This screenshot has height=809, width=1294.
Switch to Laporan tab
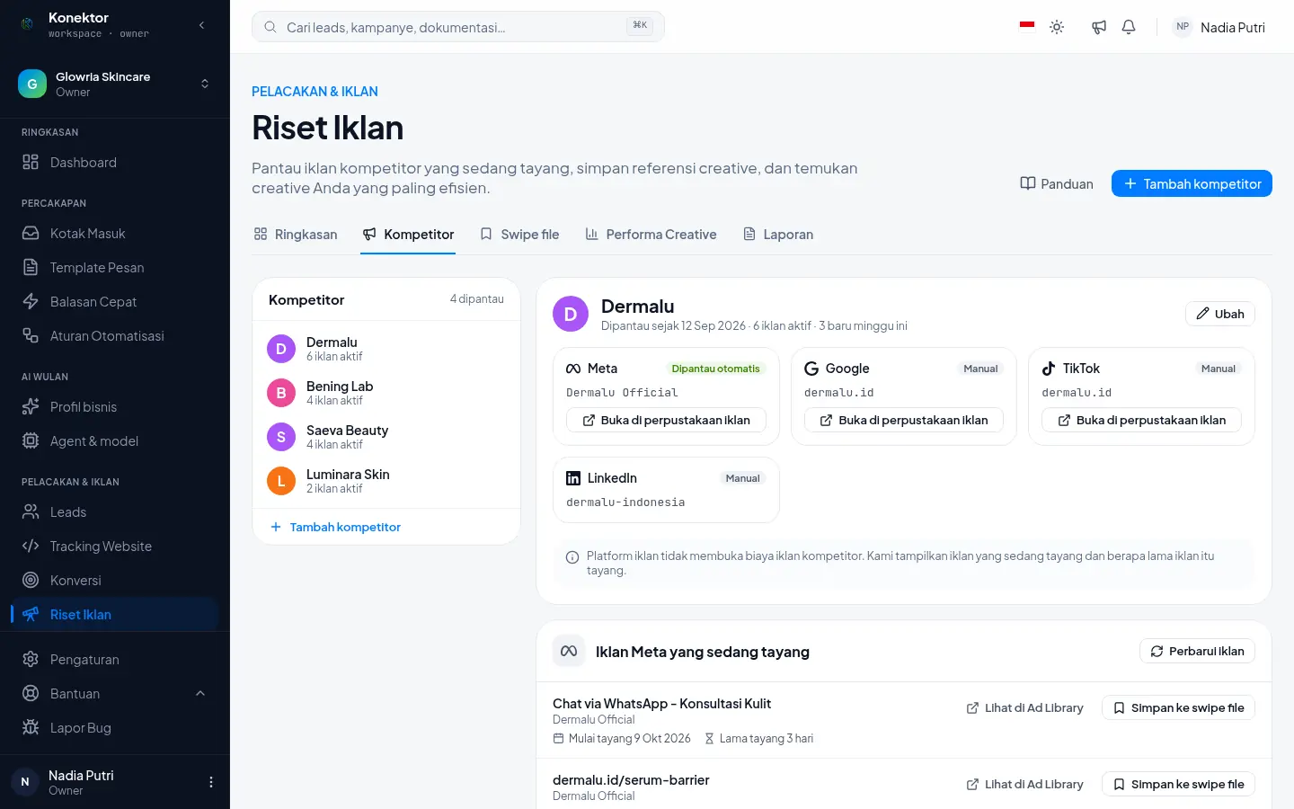[778, 235]
